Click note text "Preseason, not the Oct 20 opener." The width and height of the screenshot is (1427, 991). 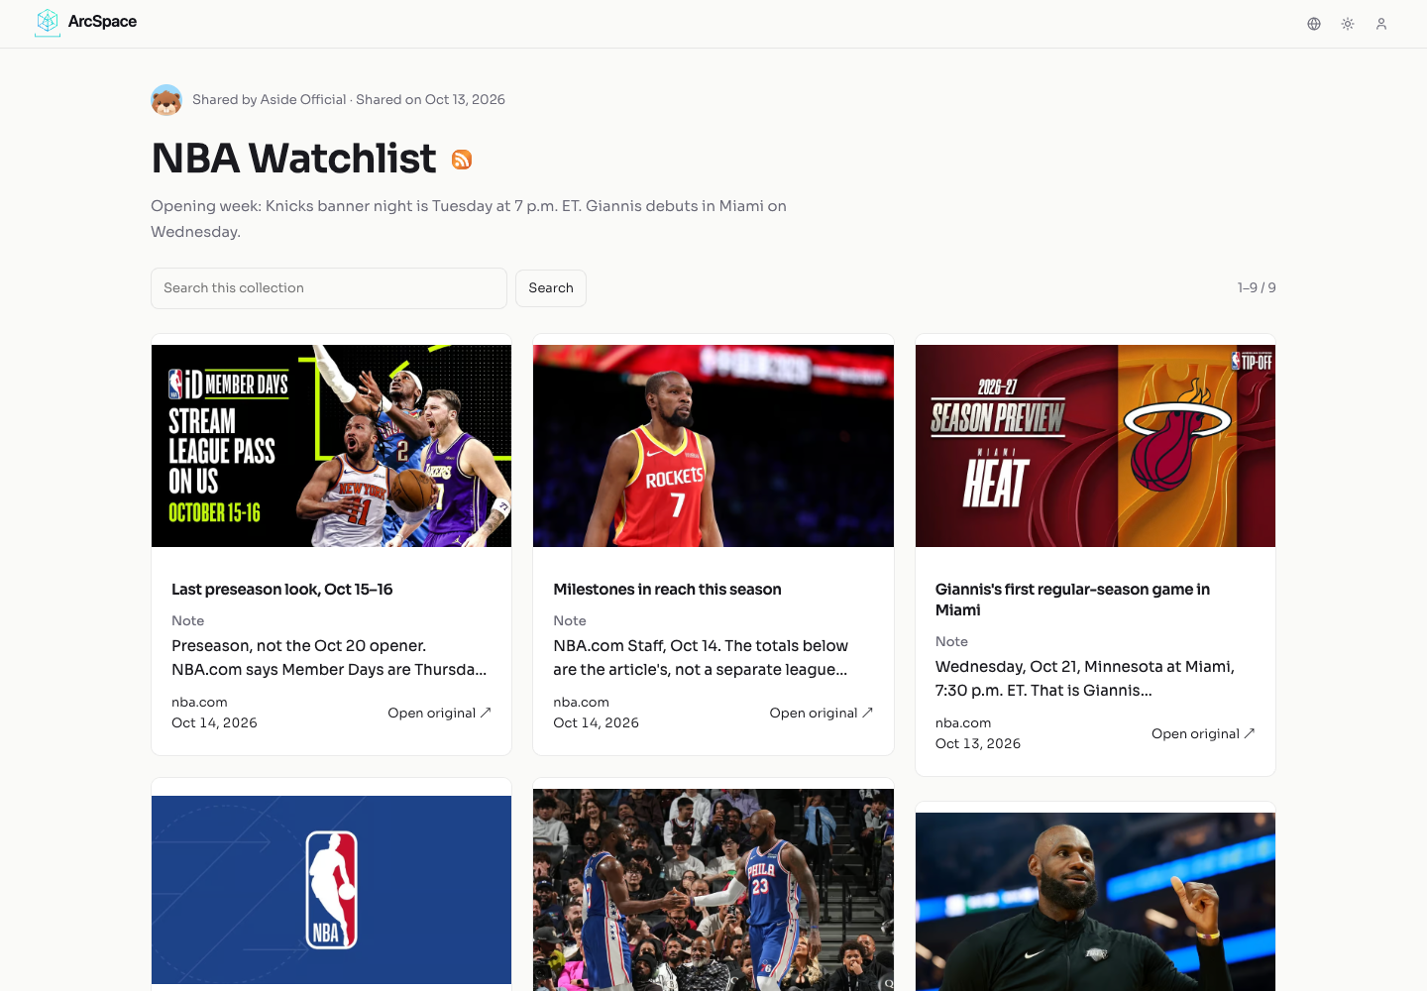tap(298, 646)
